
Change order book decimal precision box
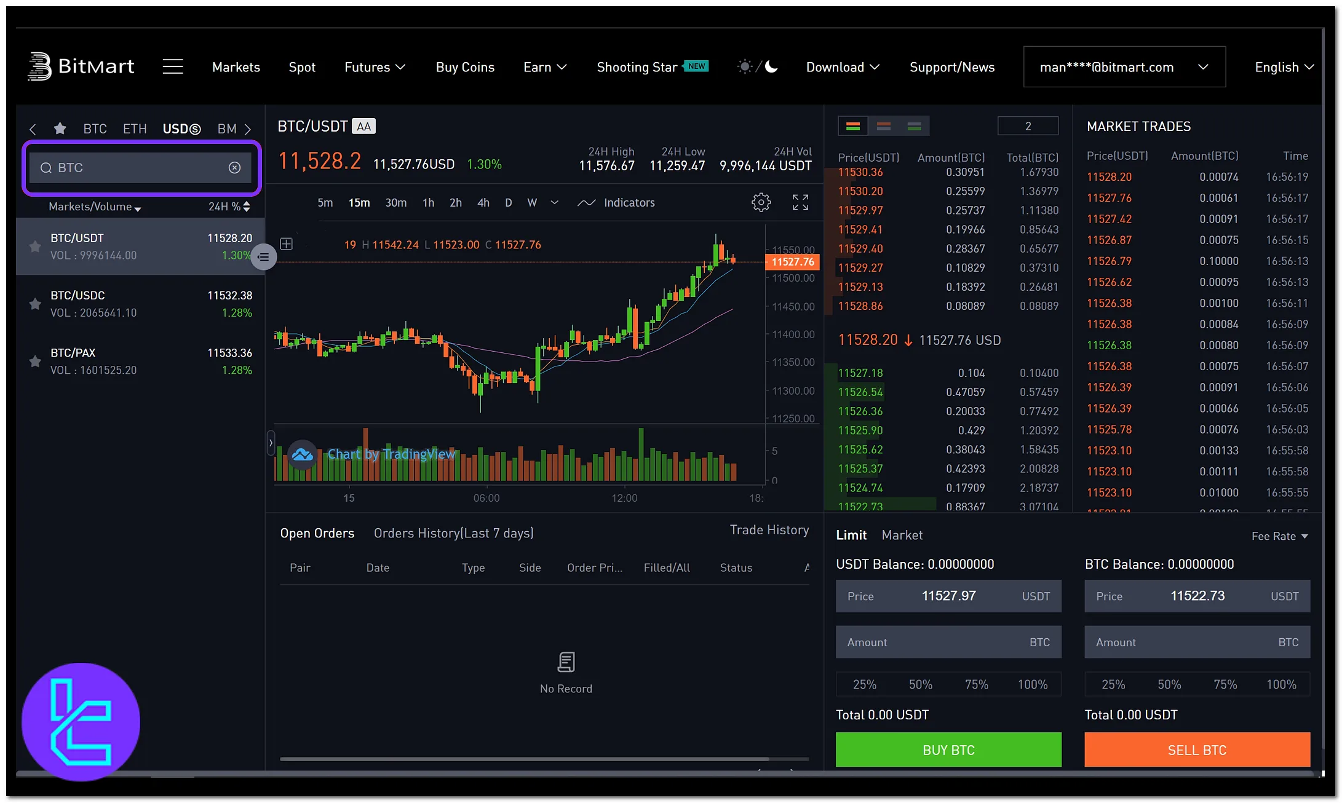pos(1028,126)
